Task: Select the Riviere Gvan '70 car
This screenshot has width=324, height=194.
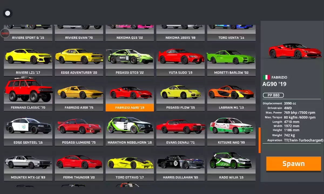Action: [x=79, y=33]
